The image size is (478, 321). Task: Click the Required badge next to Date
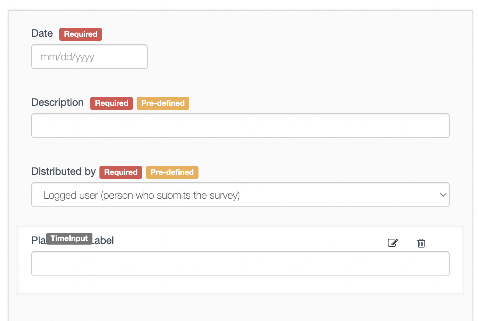coord(81,34)
